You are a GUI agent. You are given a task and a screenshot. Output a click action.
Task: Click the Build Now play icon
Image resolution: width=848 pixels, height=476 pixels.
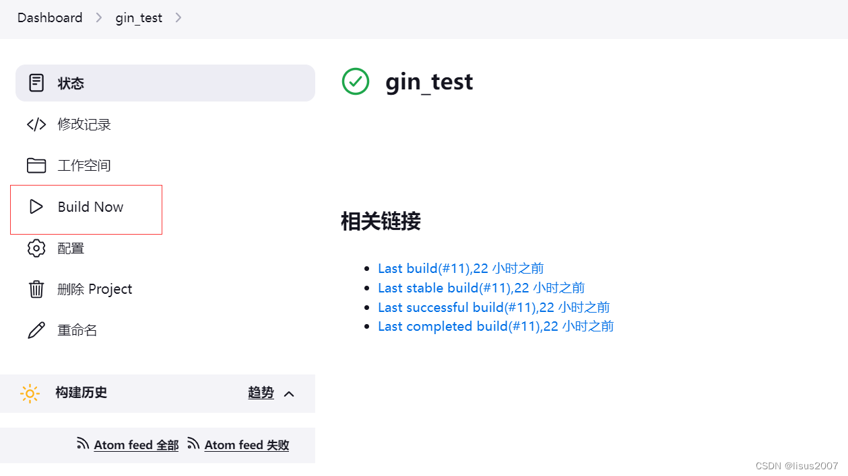coord(36,206)
